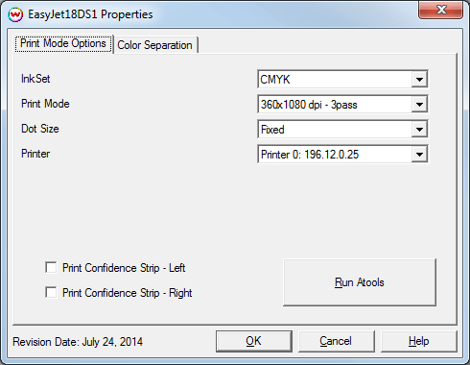
Task: Confirm settings with the OK button
Action: pos(254,341)
